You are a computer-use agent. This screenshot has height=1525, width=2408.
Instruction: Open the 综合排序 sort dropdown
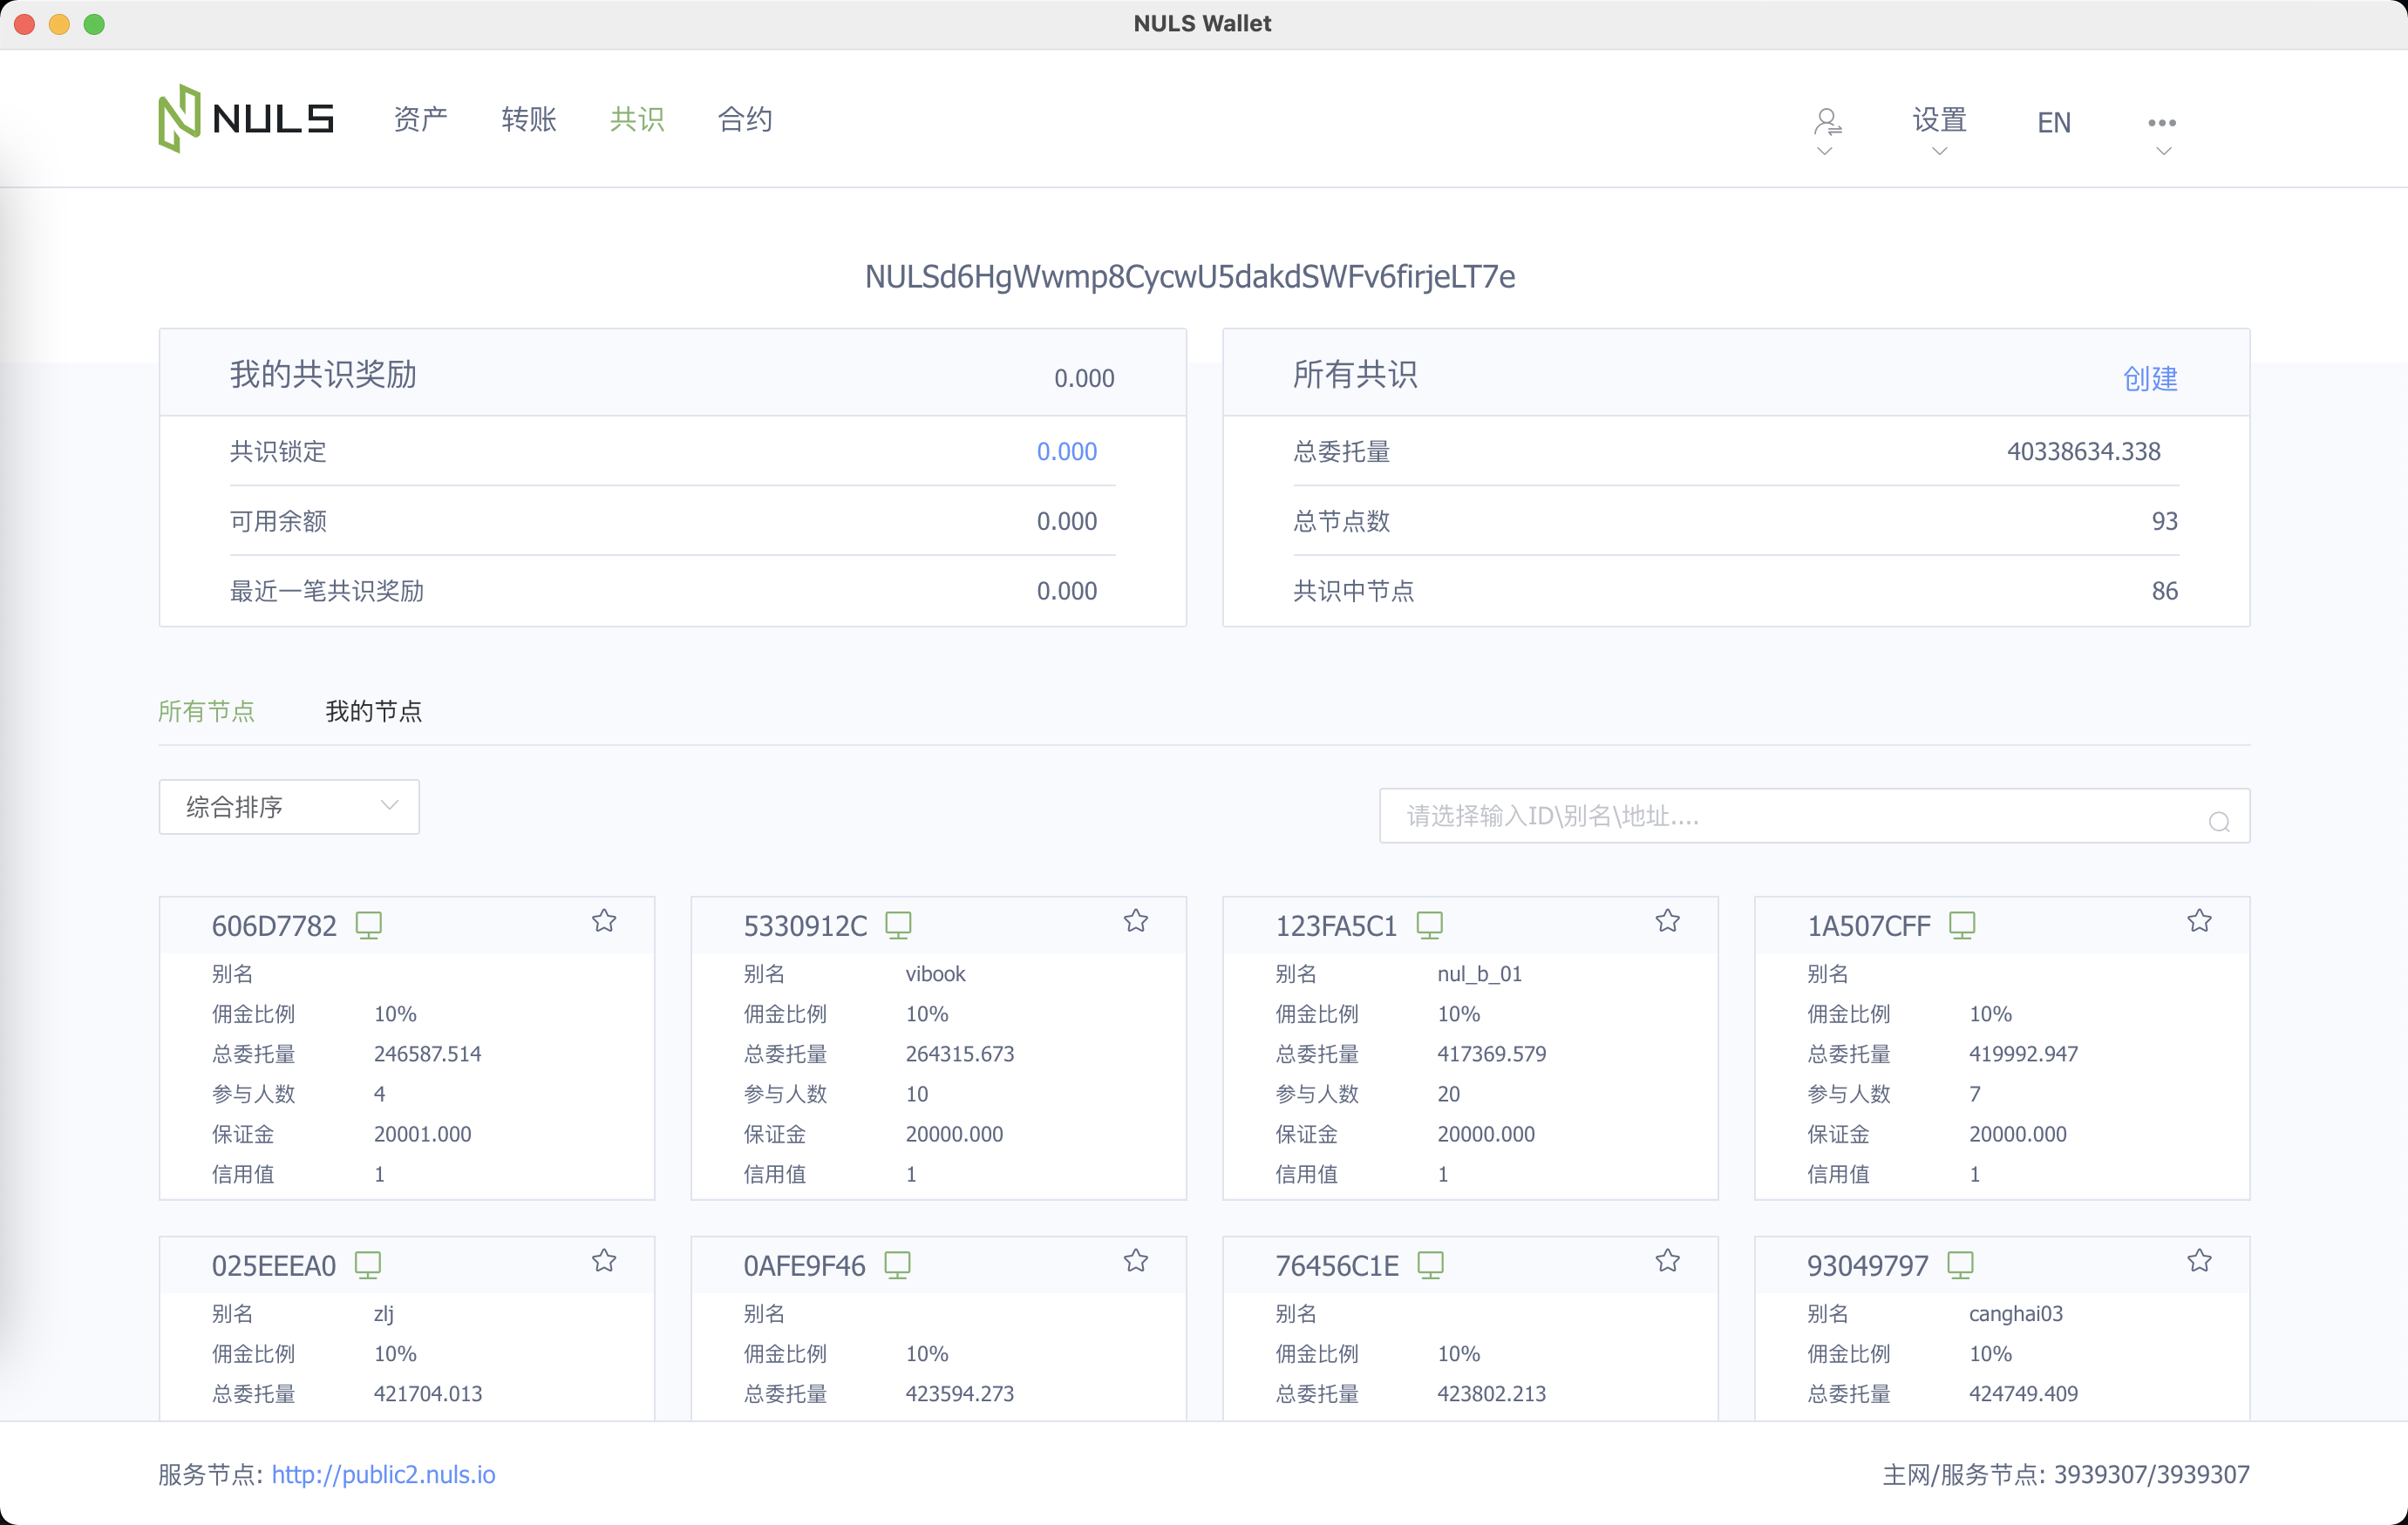coord(289,806)
